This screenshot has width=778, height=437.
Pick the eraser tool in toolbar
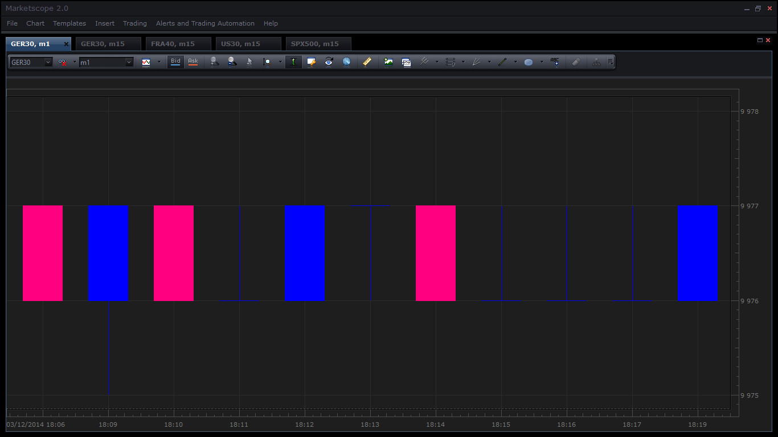pyautogui.click(x=576, y=62)
